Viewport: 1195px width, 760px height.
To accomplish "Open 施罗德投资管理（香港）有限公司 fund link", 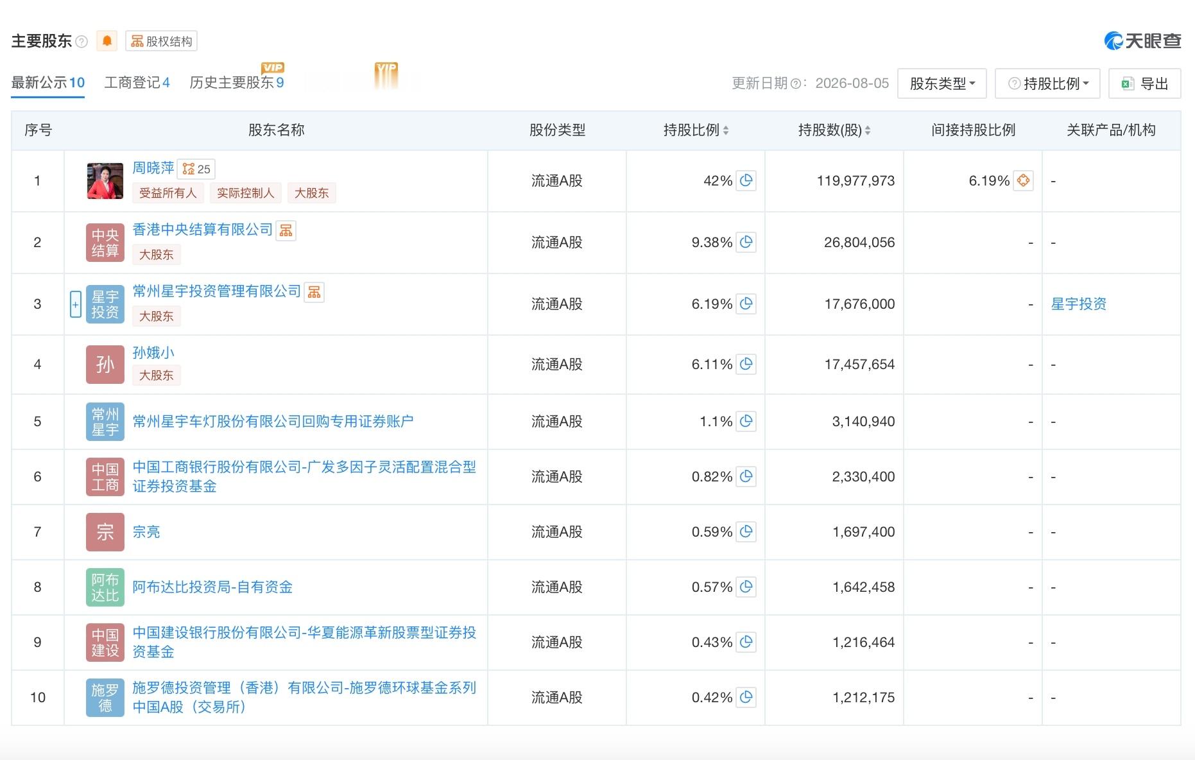I will pyautogui.click(x=304, y=697).
